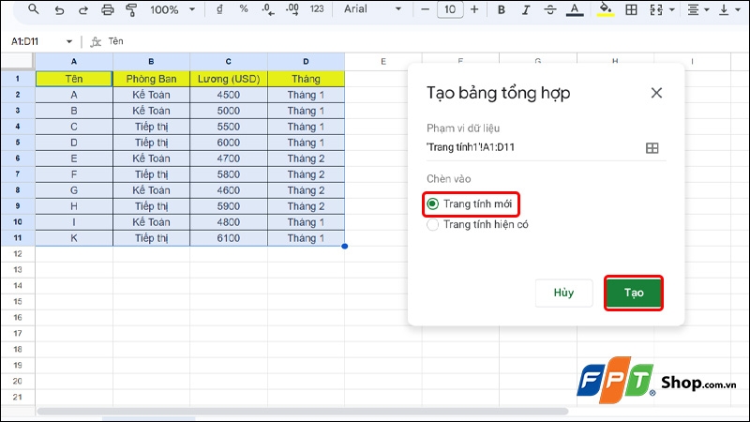750x422 pixels.
Task: Open the merge cells dropdown arrow
Action: [671, 9]
